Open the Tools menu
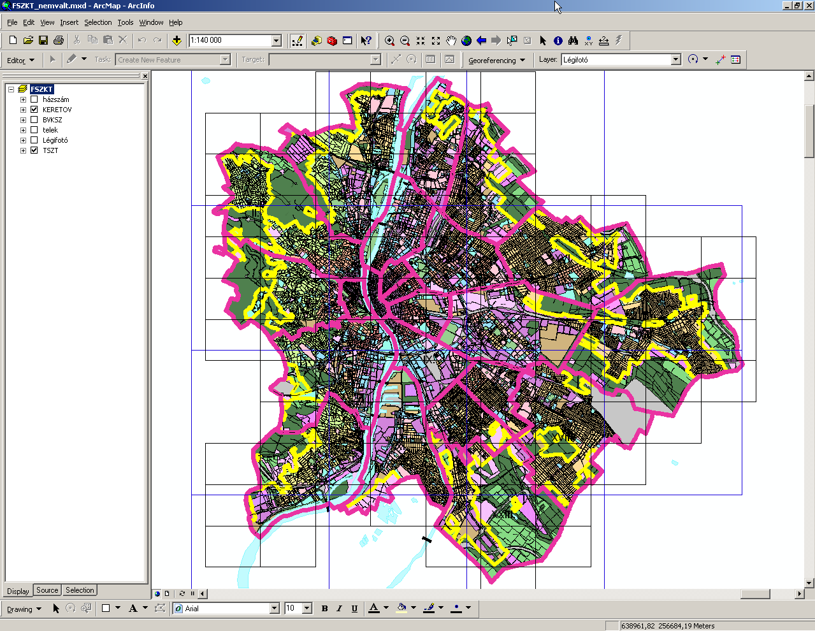The image size is (815, 631). coord(126,22)
